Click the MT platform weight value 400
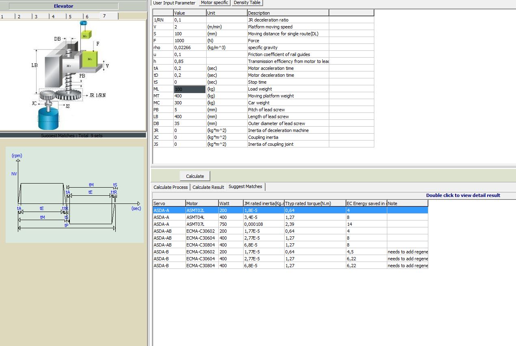 click(190, 96)
